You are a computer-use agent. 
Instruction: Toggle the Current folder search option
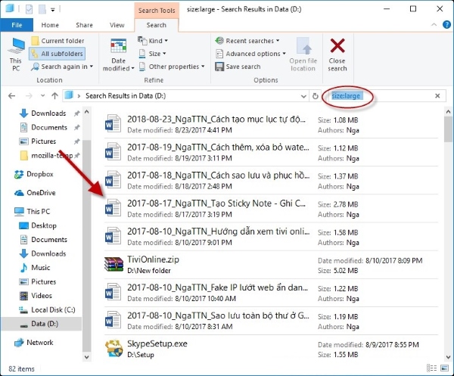tap(57, 41)
